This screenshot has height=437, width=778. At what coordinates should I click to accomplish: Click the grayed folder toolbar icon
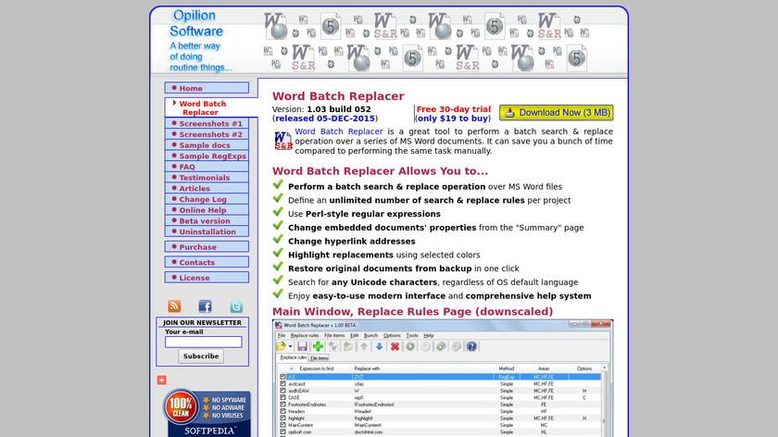(348, 346)
